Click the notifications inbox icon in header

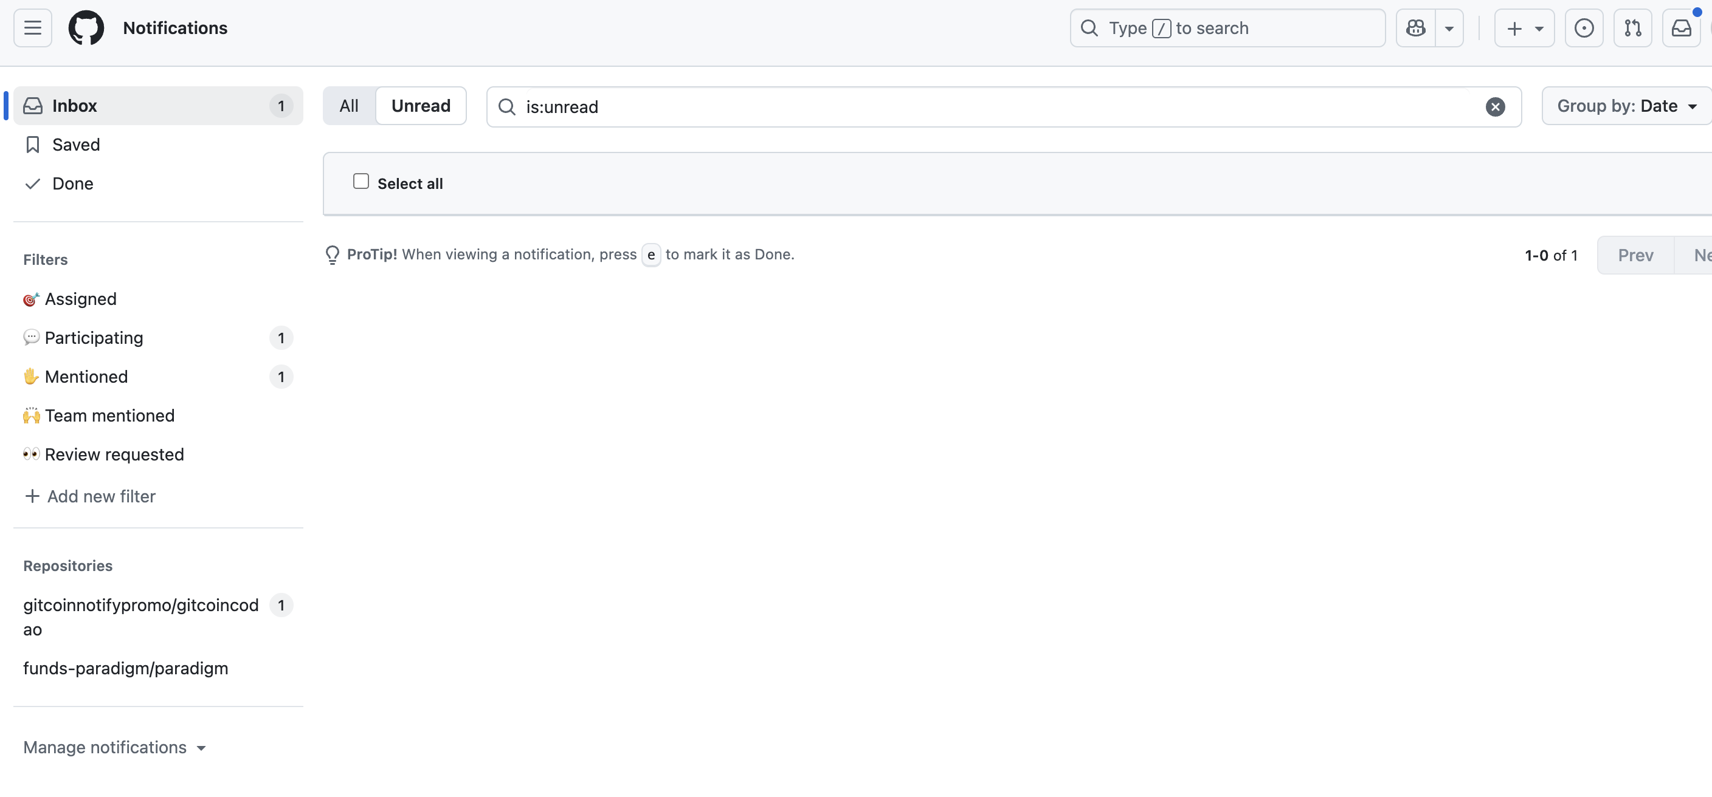click(1681, 28)
